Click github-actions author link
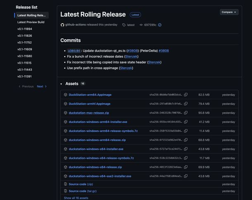Viewport: 252px width, 200px height. (76, 25)
